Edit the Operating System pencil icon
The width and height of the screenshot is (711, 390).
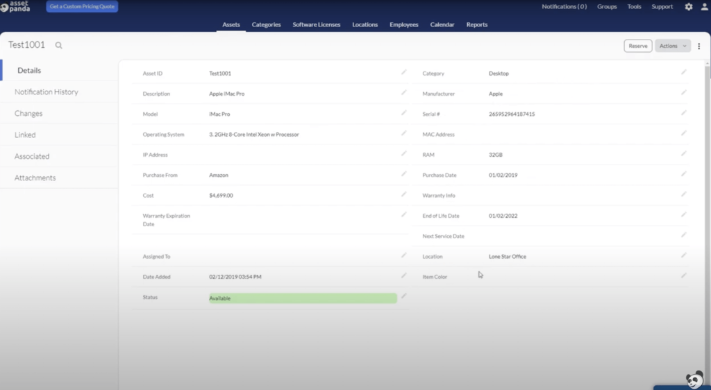(x=403, y=133)
